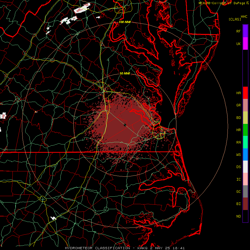Click the NEXLAB-College of DuPage credit text
The image size is (250, 250).
[x=224, y=3]
